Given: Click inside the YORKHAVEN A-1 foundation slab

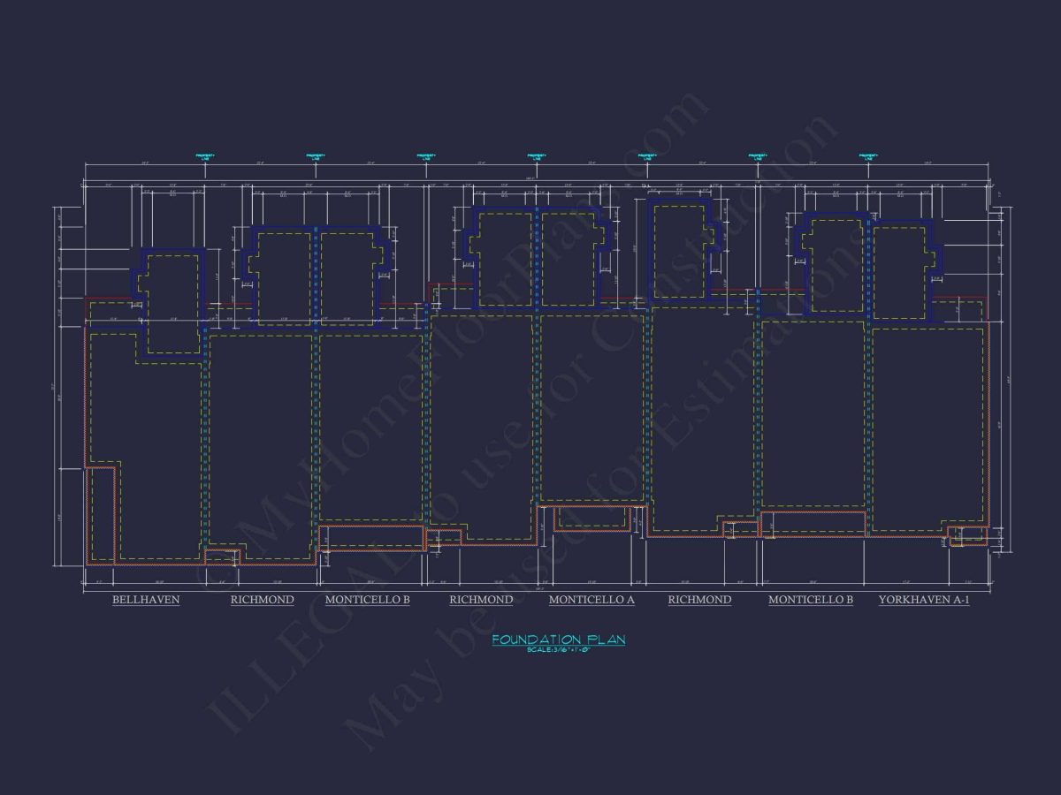Looking at the screenshot, I should (927, 424).
